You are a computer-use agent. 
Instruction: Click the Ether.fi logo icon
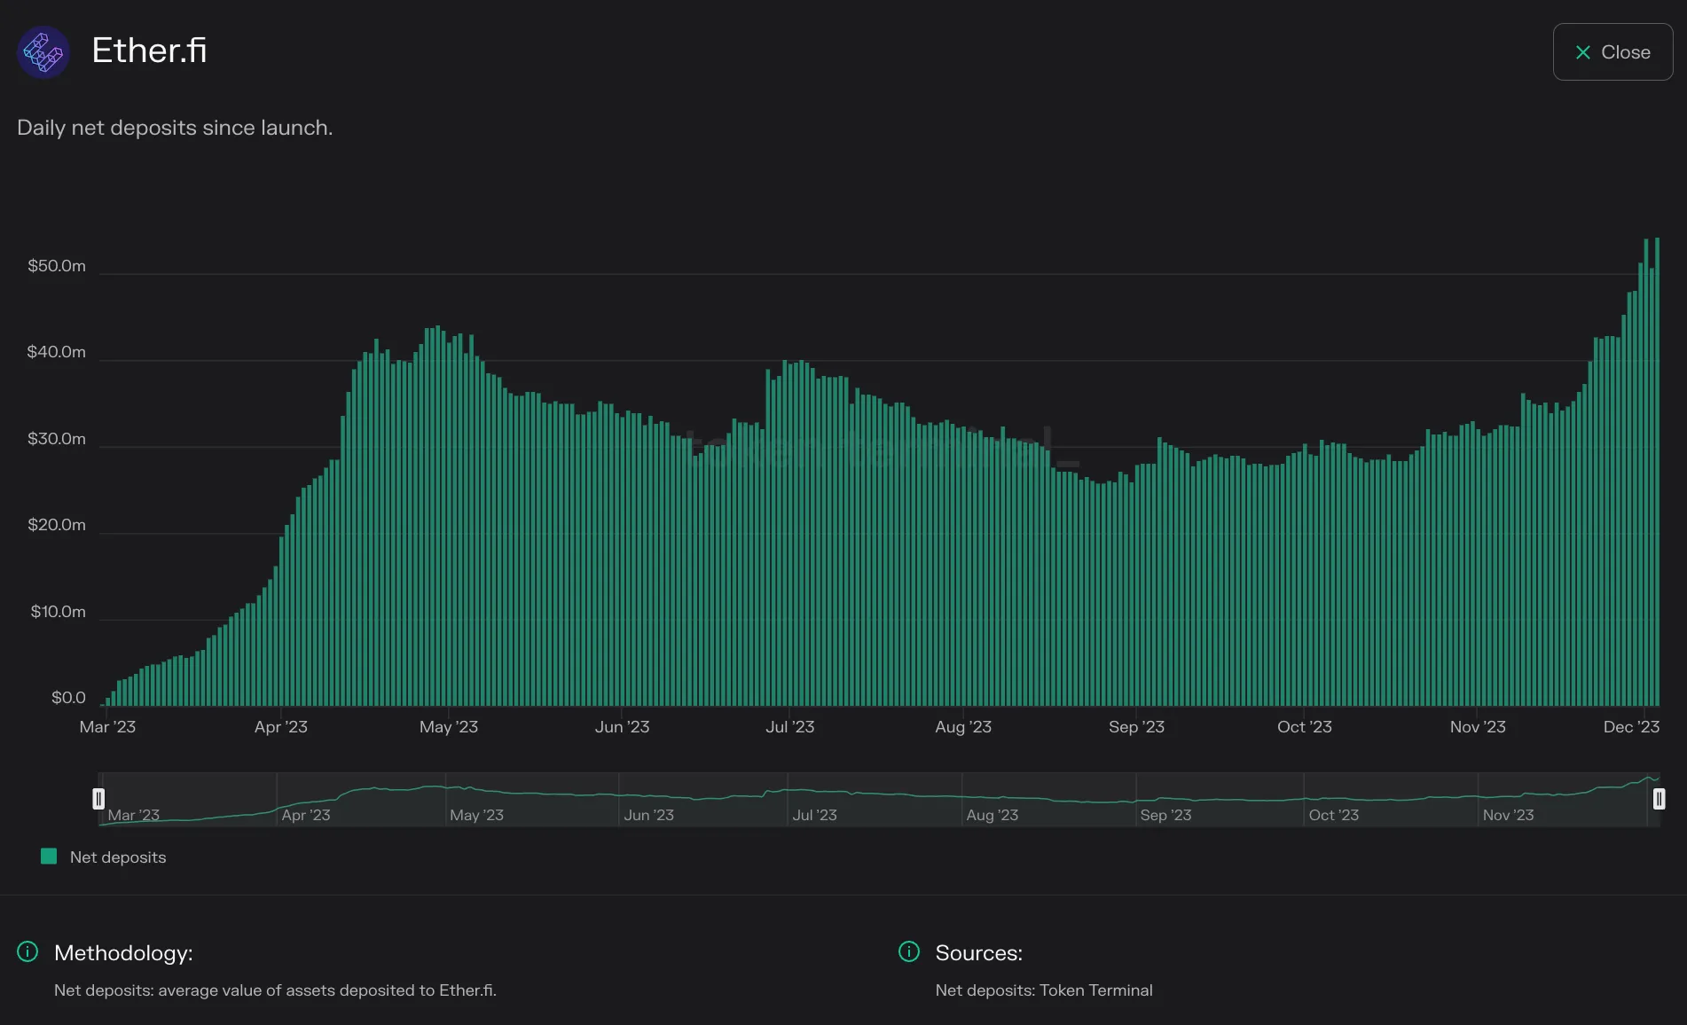43,52
